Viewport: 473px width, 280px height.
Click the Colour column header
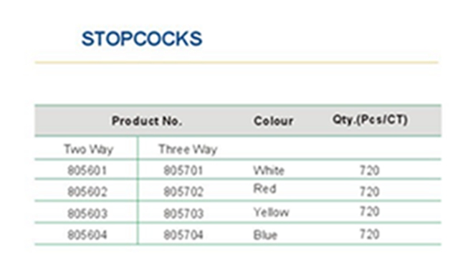(x=273, y=121)
